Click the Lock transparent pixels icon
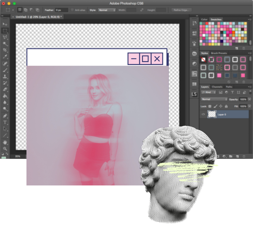 tap(210, 107)
